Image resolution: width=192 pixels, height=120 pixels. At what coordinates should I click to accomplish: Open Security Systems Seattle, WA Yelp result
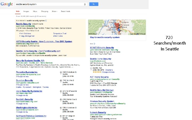[30, 61]
